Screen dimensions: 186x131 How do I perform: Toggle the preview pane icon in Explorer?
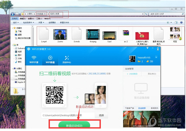pos(176,23)
